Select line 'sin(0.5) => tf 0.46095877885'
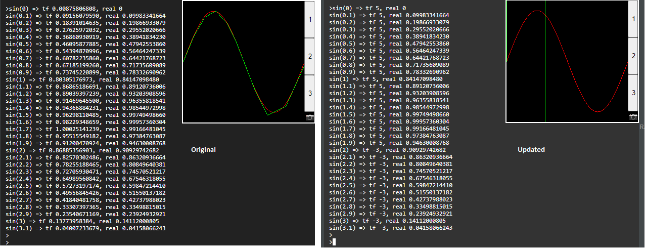645x249 pixels. coord(86,44)
